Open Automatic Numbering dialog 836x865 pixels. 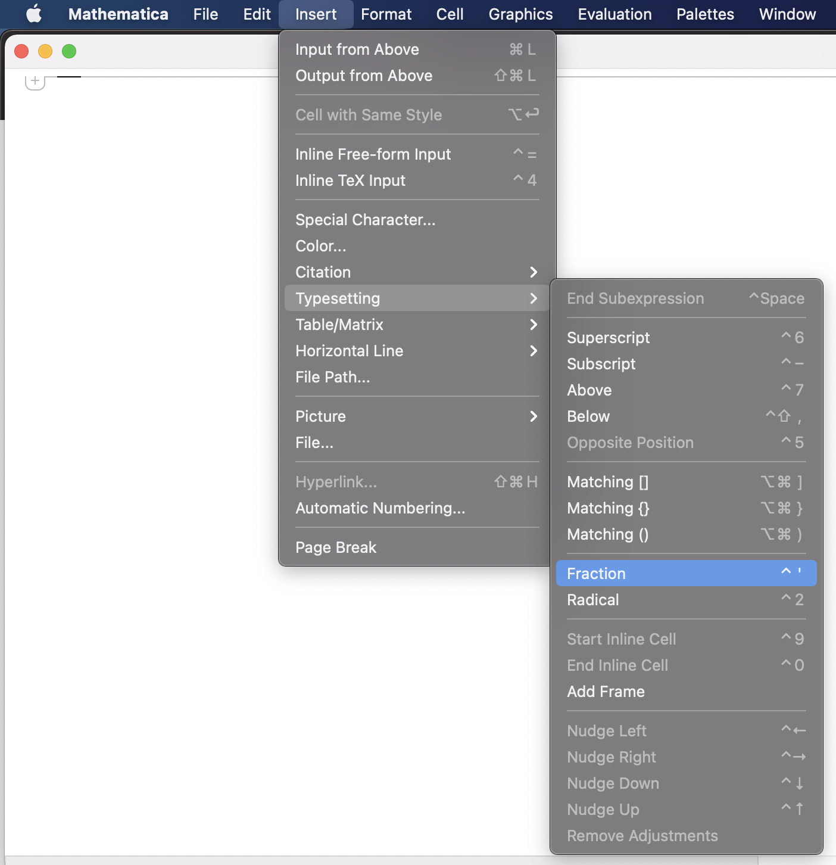pos(417,508)
